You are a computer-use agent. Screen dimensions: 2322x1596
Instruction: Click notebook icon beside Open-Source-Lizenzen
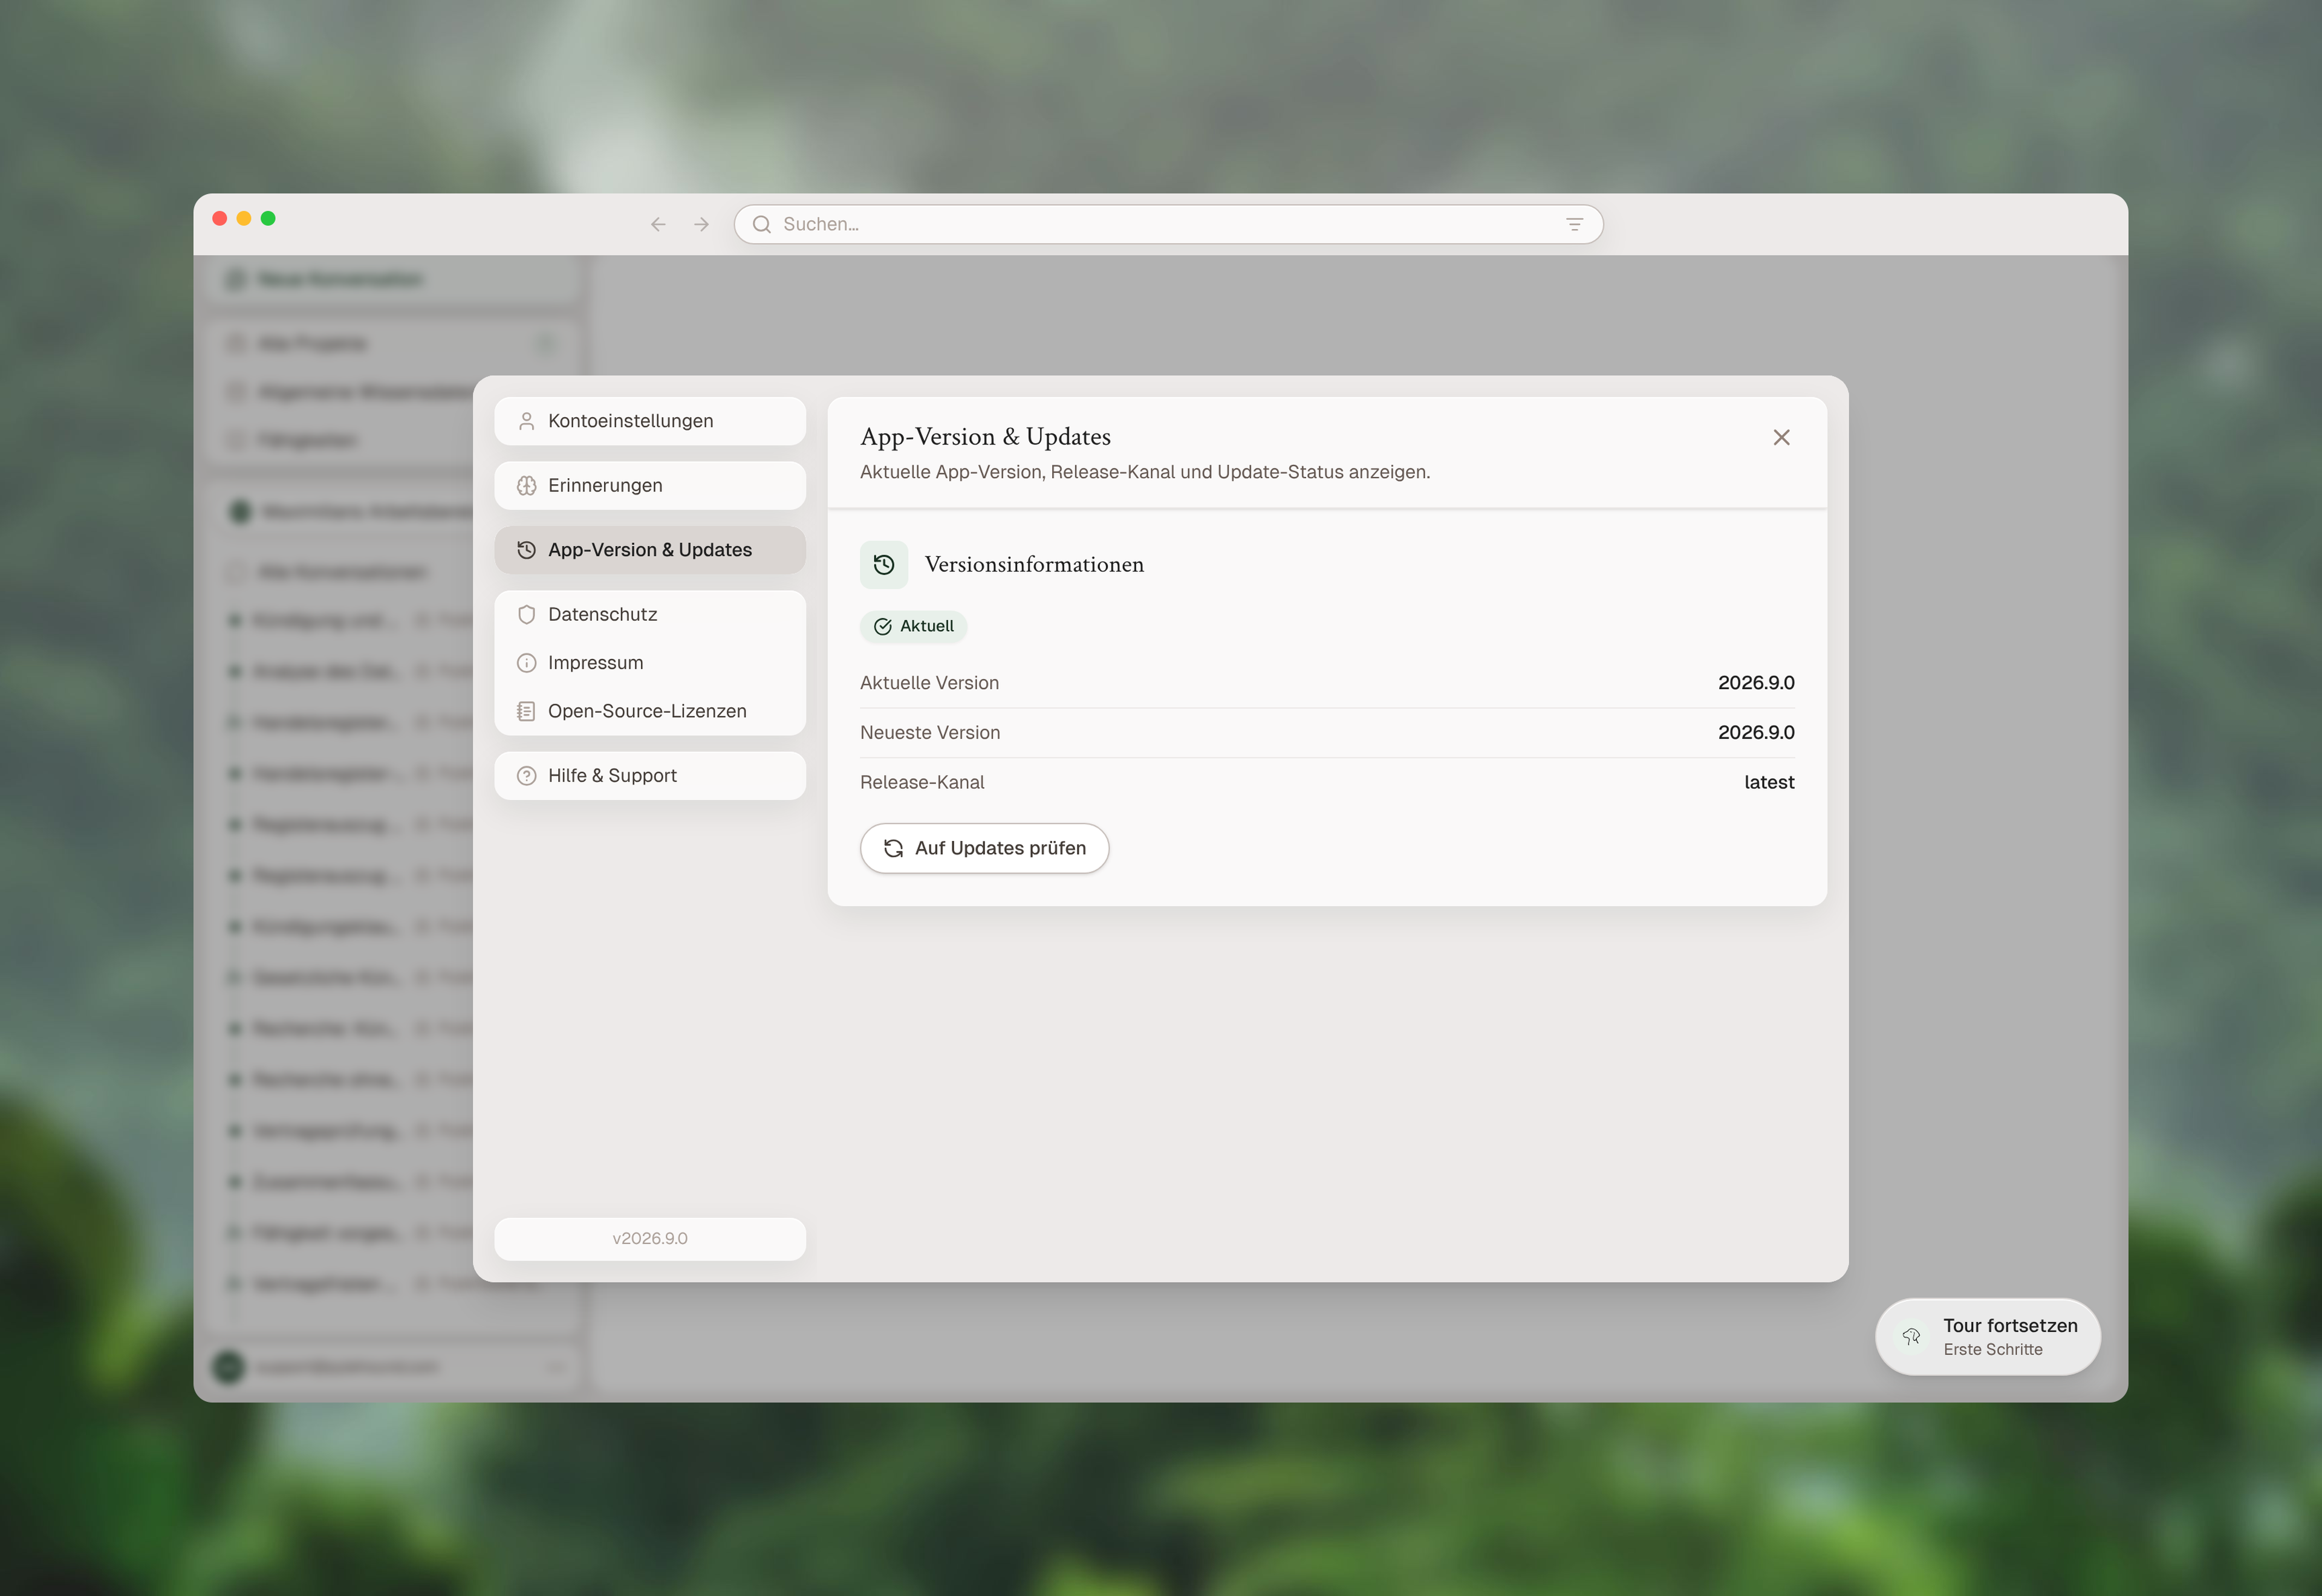click(x=526, y=711)
